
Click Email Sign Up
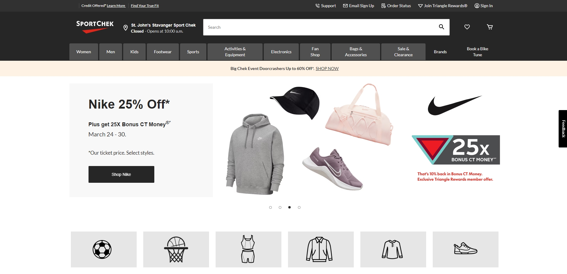pos(359,6)
